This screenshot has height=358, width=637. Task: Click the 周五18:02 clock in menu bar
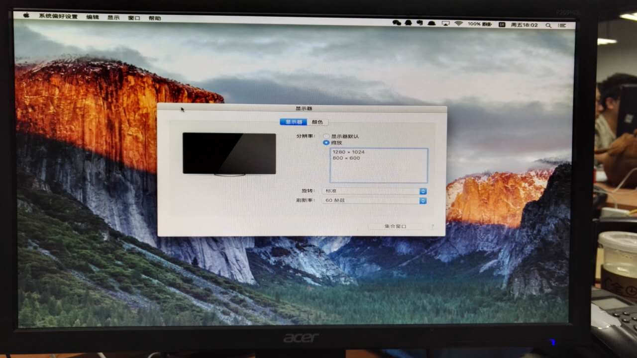(525, 25)
